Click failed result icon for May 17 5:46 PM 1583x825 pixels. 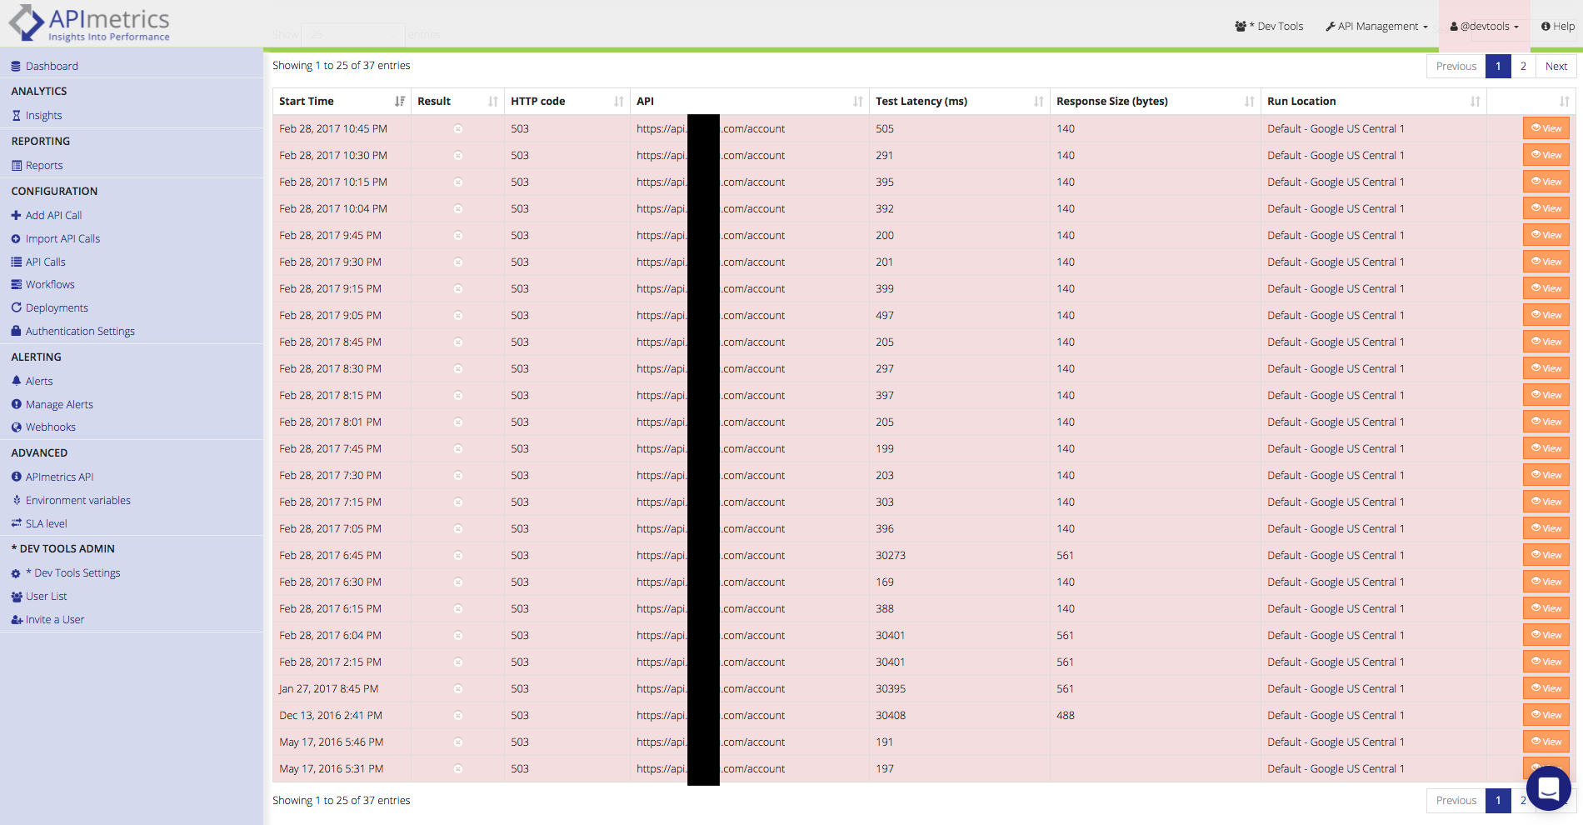pos(458,742)
